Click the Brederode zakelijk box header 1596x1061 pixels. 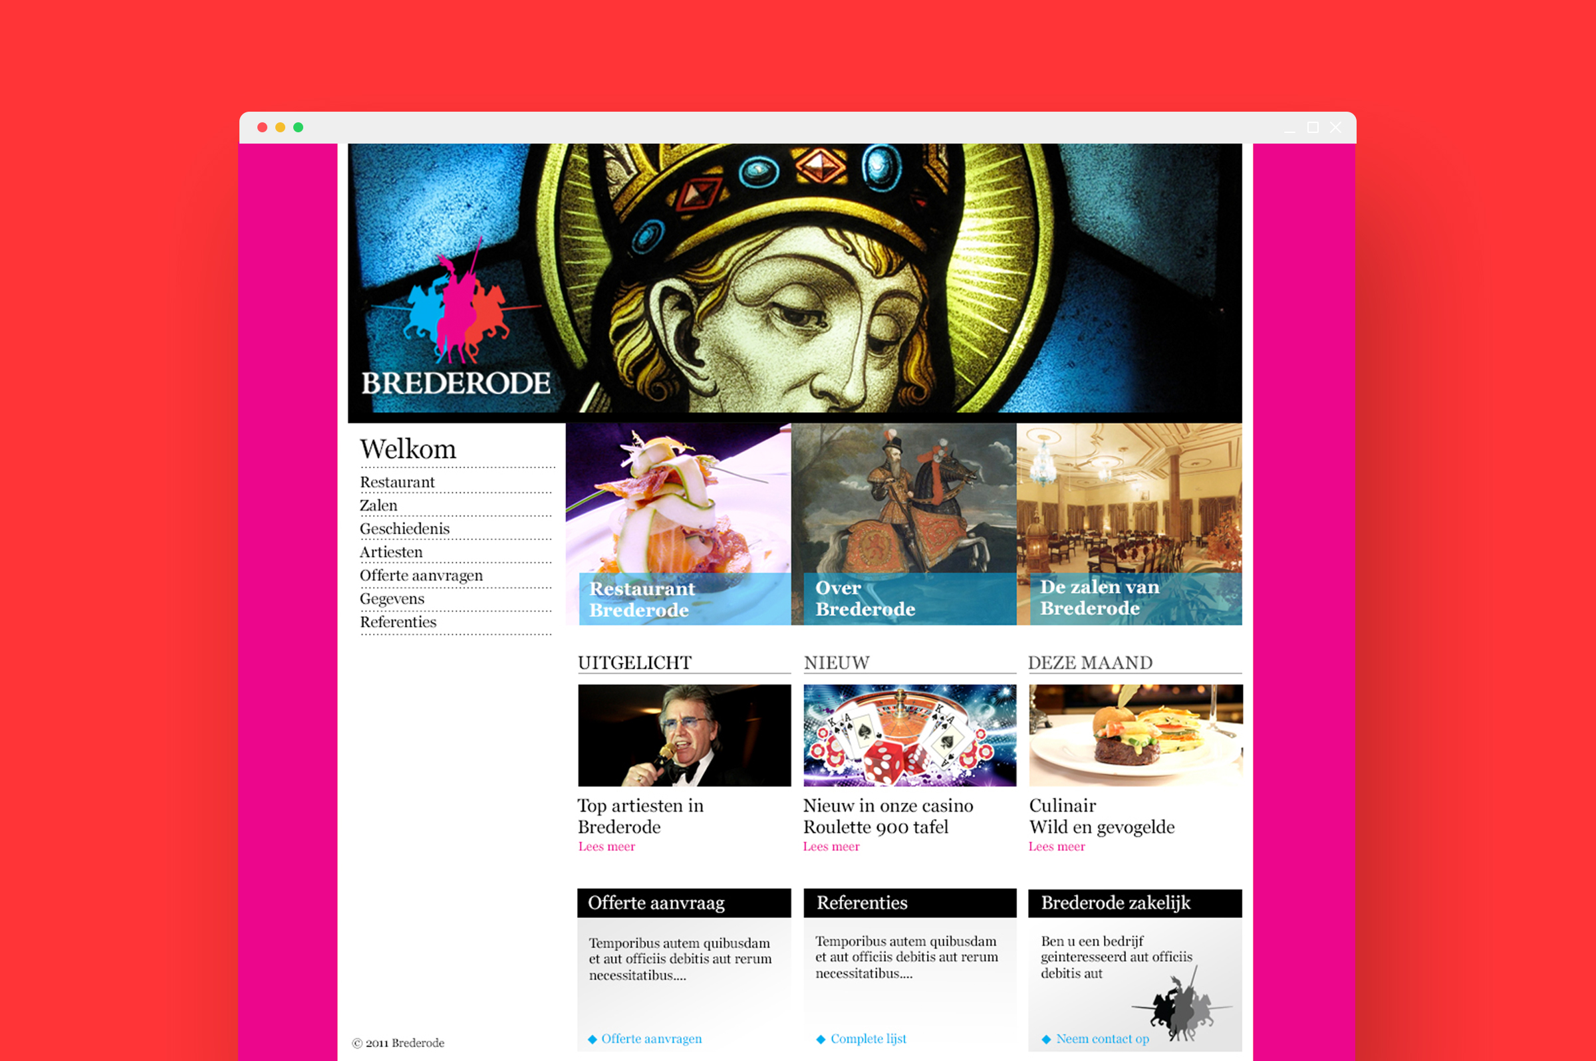[x=1135, y=903]
